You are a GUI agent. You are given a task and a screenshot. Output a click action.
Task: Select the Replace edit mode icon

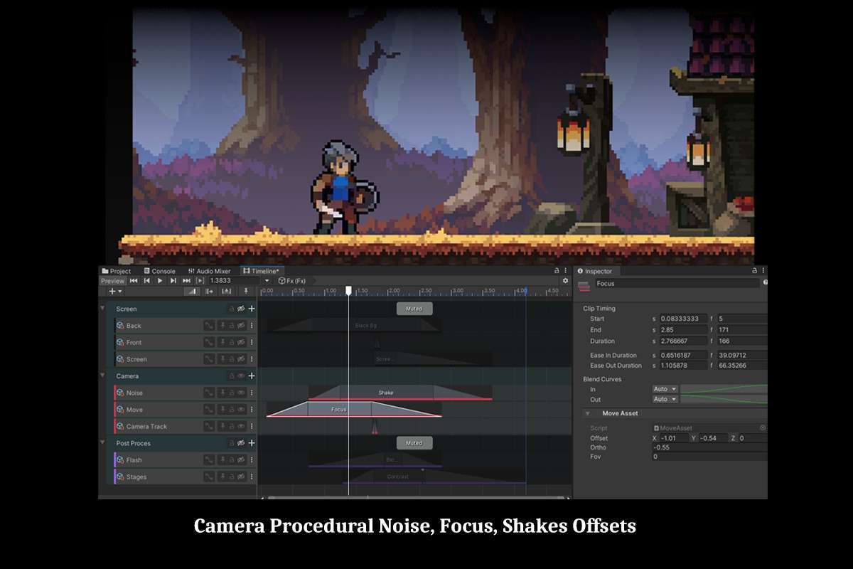pos(227,291)
